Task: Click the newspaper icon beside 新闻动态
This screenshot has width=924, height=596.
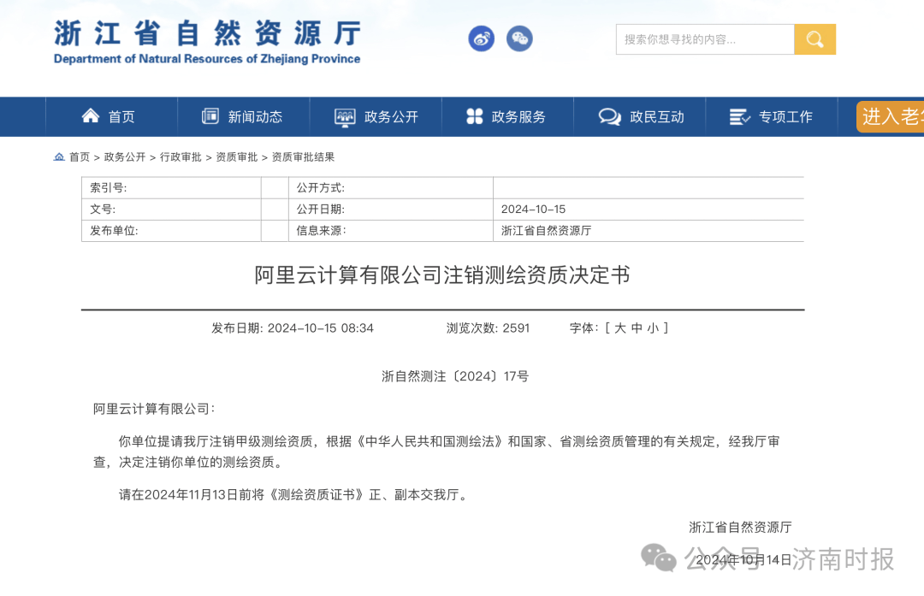Action: (x=210, y=116)
